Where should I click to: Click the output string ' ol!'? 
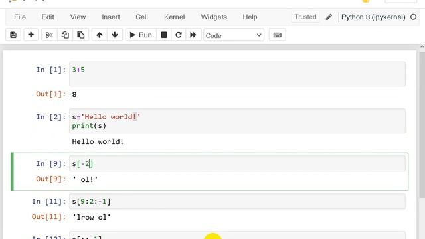(85, 179)
